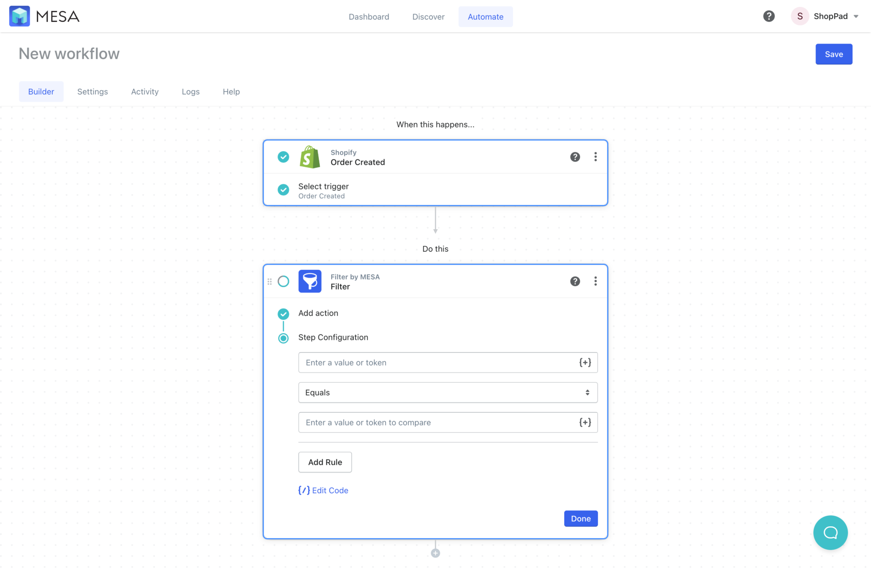Switch to the Logs tab
This screenshot has width=871, height=573.
190,91
